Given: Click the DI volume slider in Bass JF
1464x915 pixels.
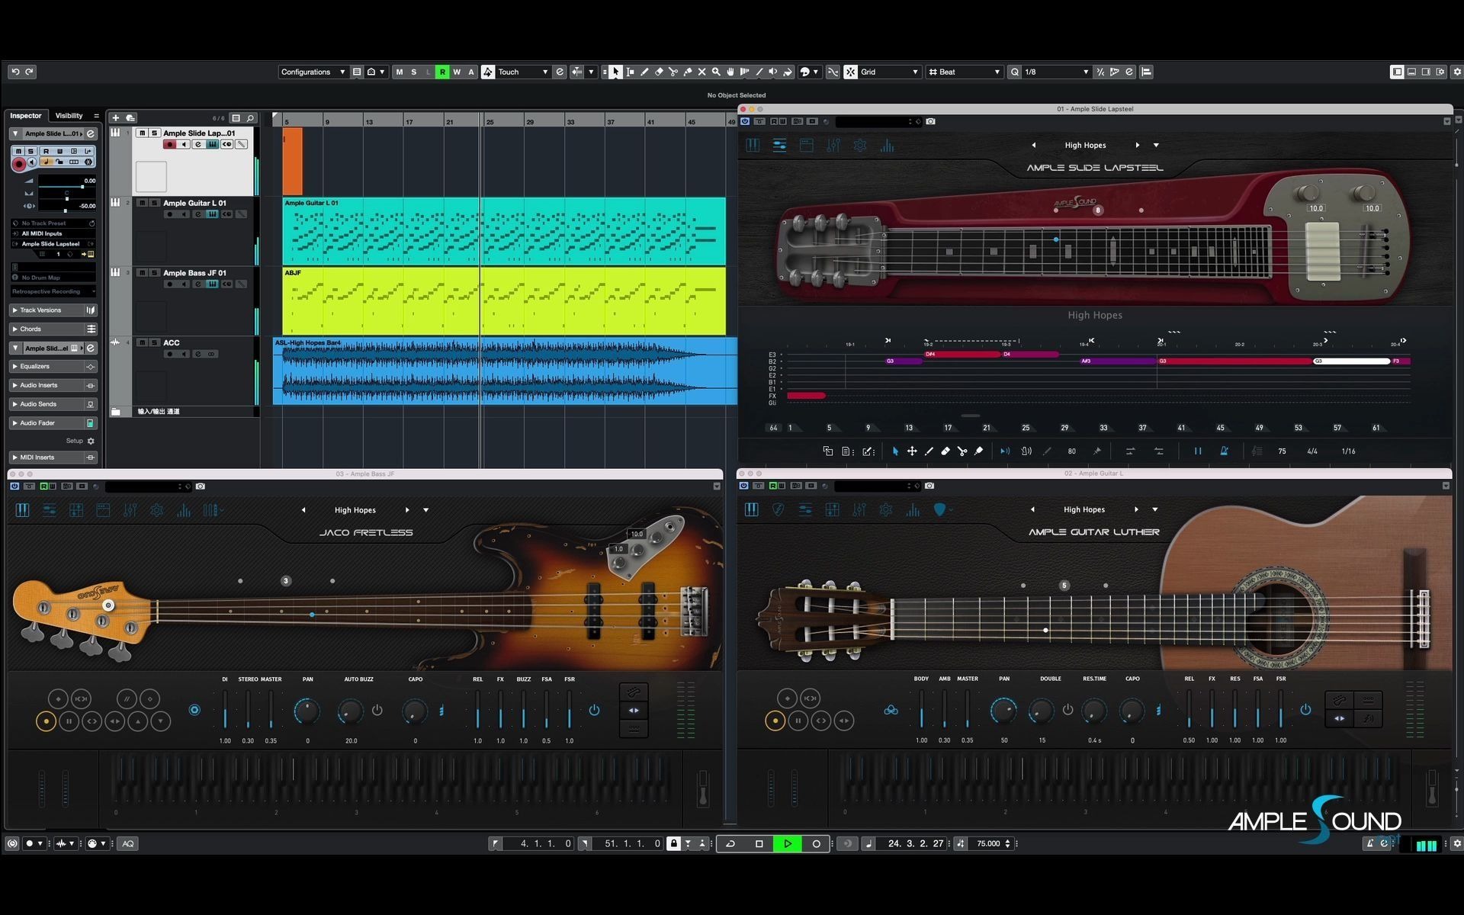Looking at the screenshot, I should [225, 708].
